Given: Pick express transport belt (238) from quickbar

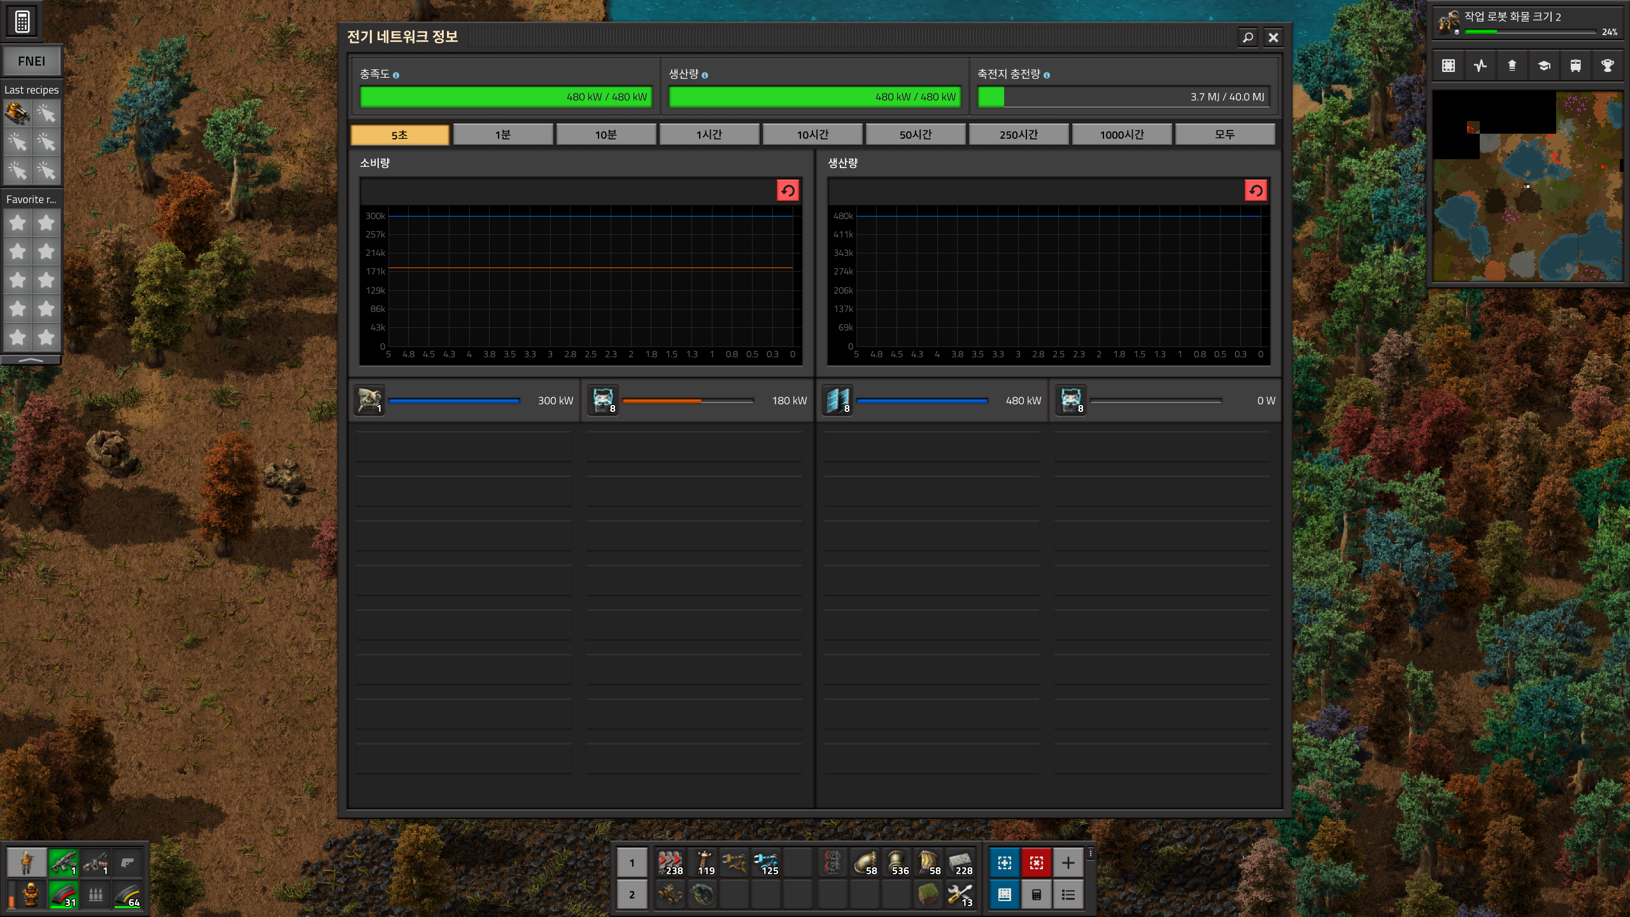Looking at the screenshot, I should [670, 863].
